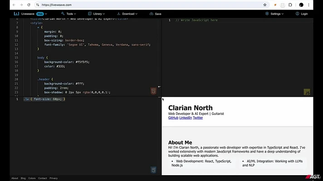The height and width of the screenshot is (181, 323).
Task: Open the Download menu
Action: (127, 14)
